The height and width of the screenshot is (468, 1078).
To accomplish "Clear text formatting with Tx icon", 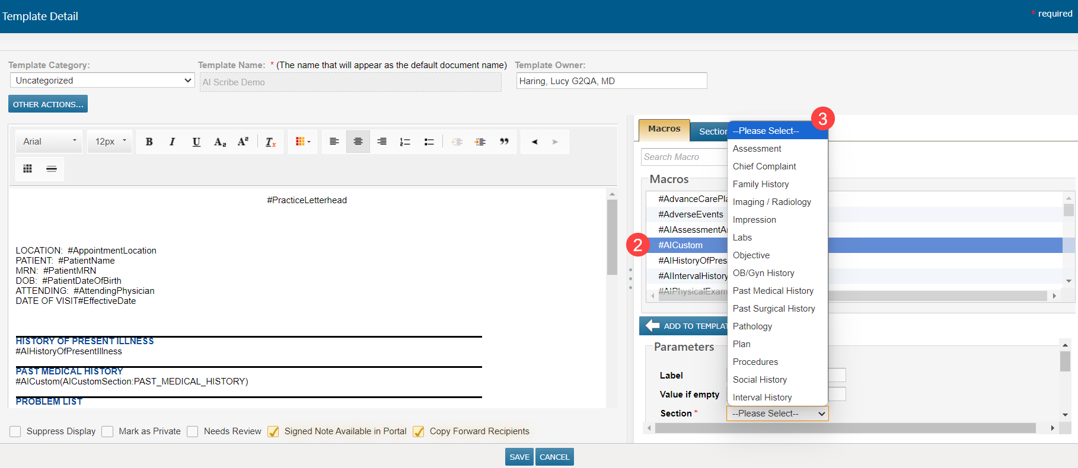I will pyautogui.click(x=270, y=142).
